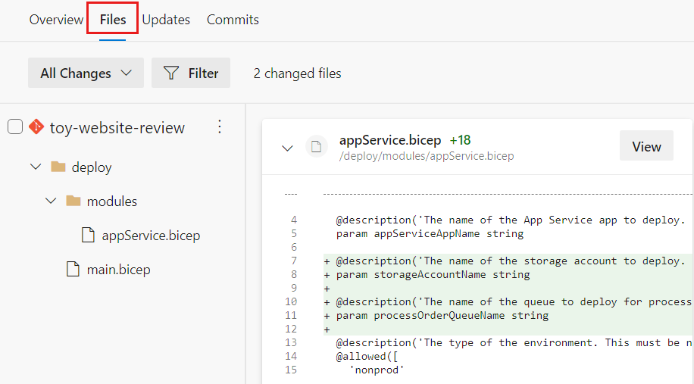Click the +18 added lines count
Screen dimensions: 694x384
[x=460, y=140]
